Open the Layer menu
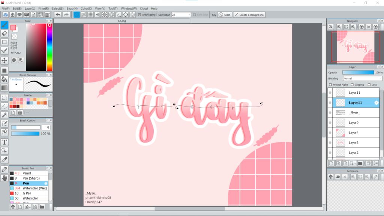This screenshot has width=384, height=216. click(30, 8)
